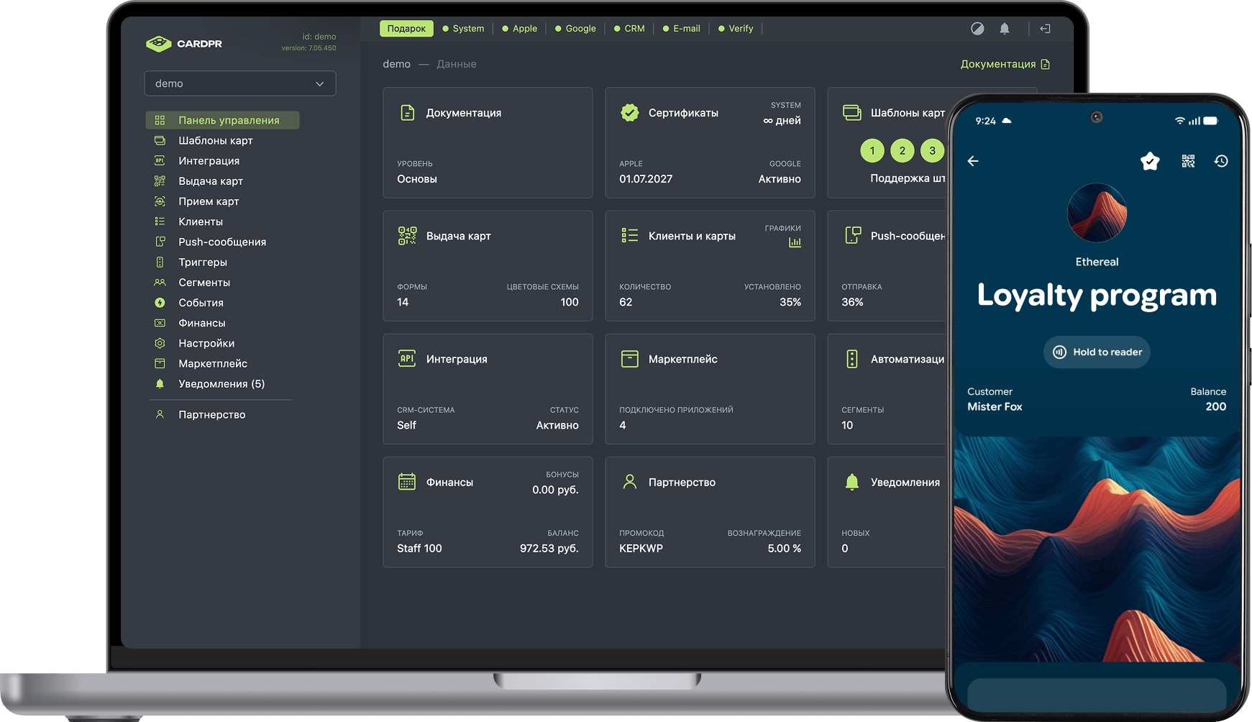
Task: Select the CRM status tab
Action: click(x=629, y=29)
